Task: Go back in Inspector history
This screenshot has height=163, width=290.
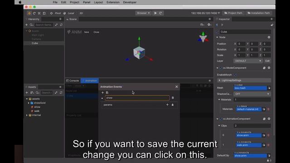Action: (x=217, y=25)
